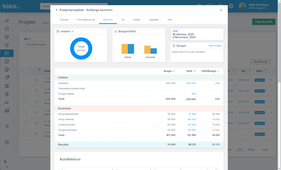This screenshot has height=170, width=281.
Task: Flip the toggle switch at sidebar bottom
Action: tap(7, 162)
